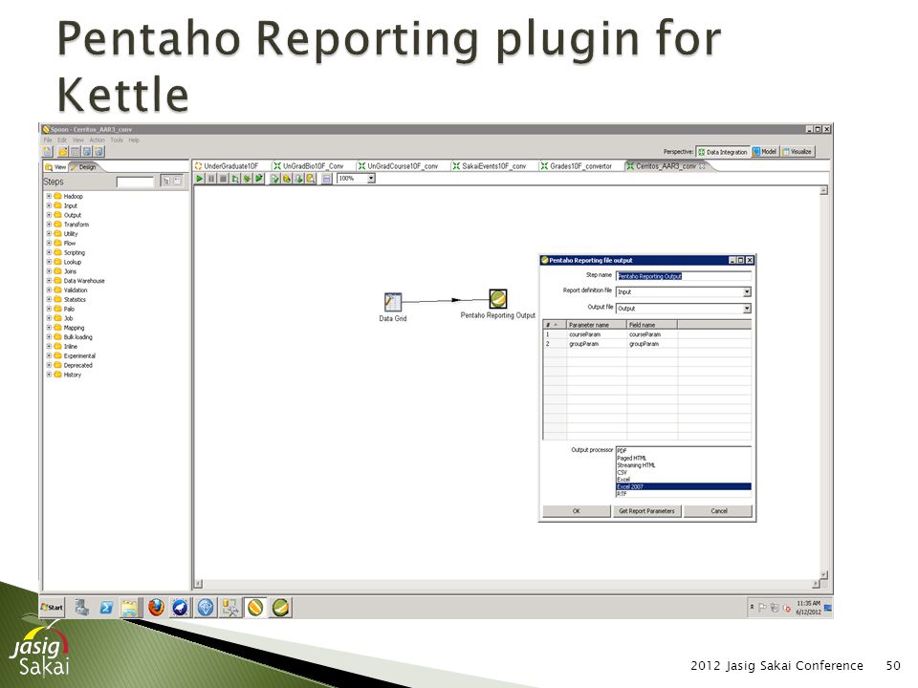
Task: Click the Open file folder icon
Action: (x=63, y=152)
